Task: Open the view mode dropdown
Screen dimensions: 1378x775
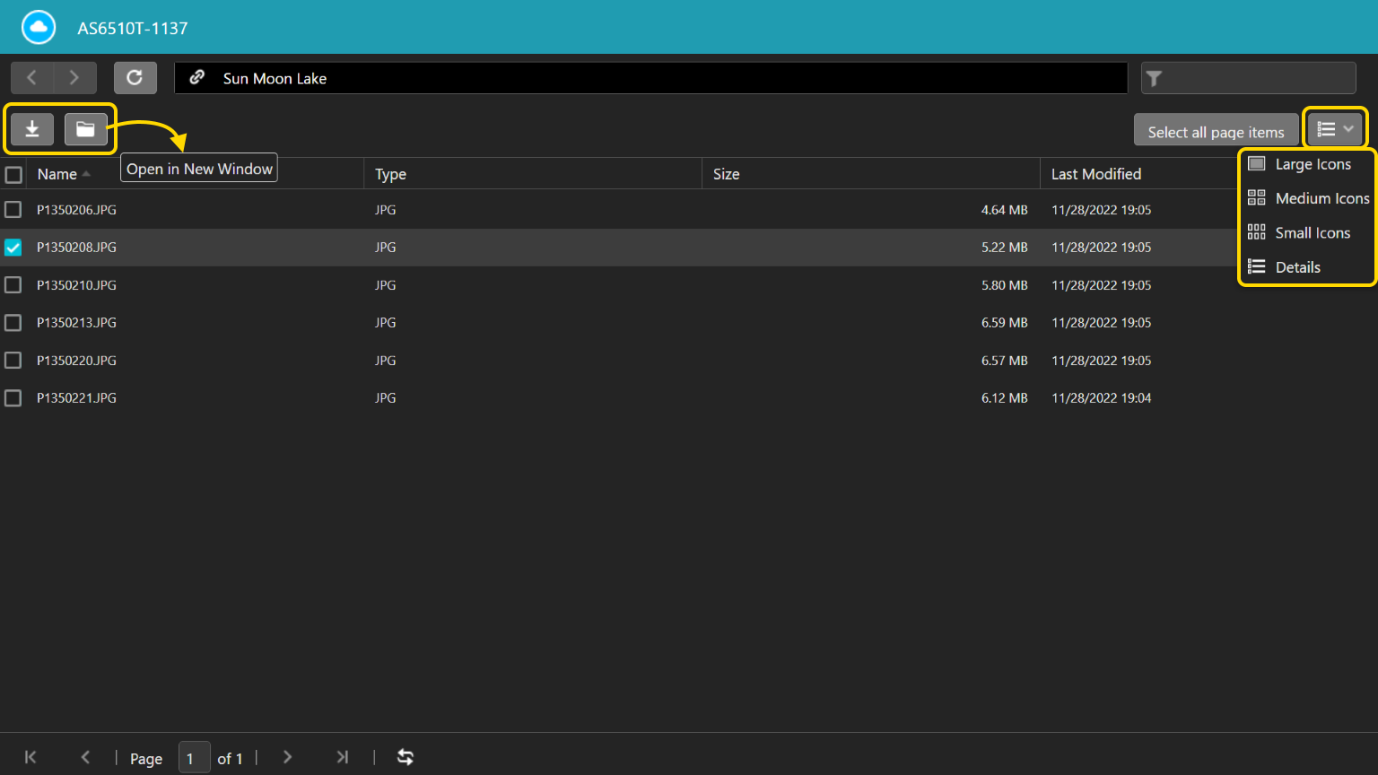Action: (x=1335, y=130)
